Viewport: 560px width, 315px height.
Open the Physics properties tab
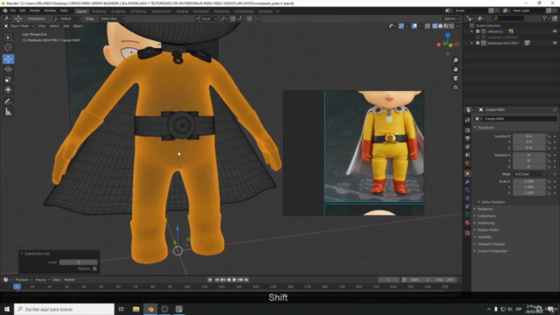click(467, 199)
